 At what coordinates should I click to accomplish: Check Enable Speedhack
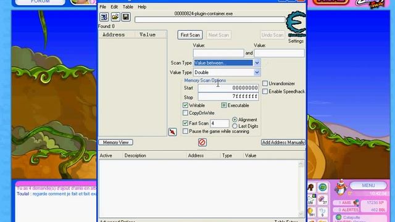(x=265, y=91)
